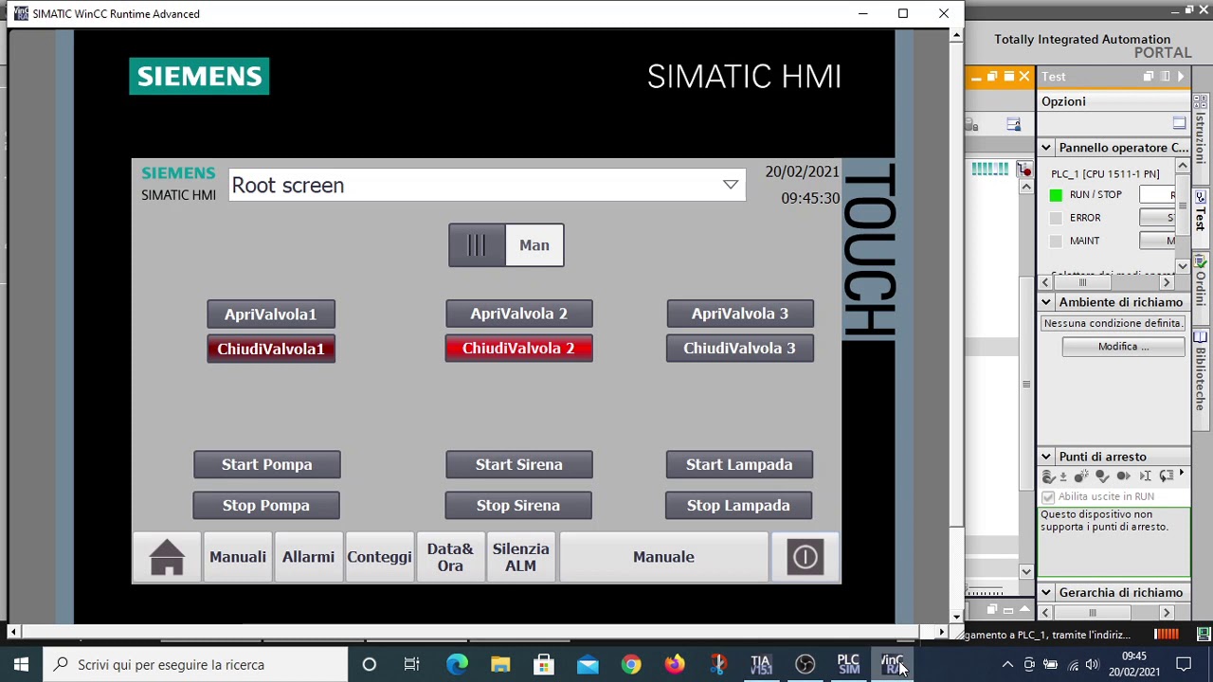The width and height of the screenshot is (1213, 682).
Task: Start the Sirena
Action: [519, 464]
